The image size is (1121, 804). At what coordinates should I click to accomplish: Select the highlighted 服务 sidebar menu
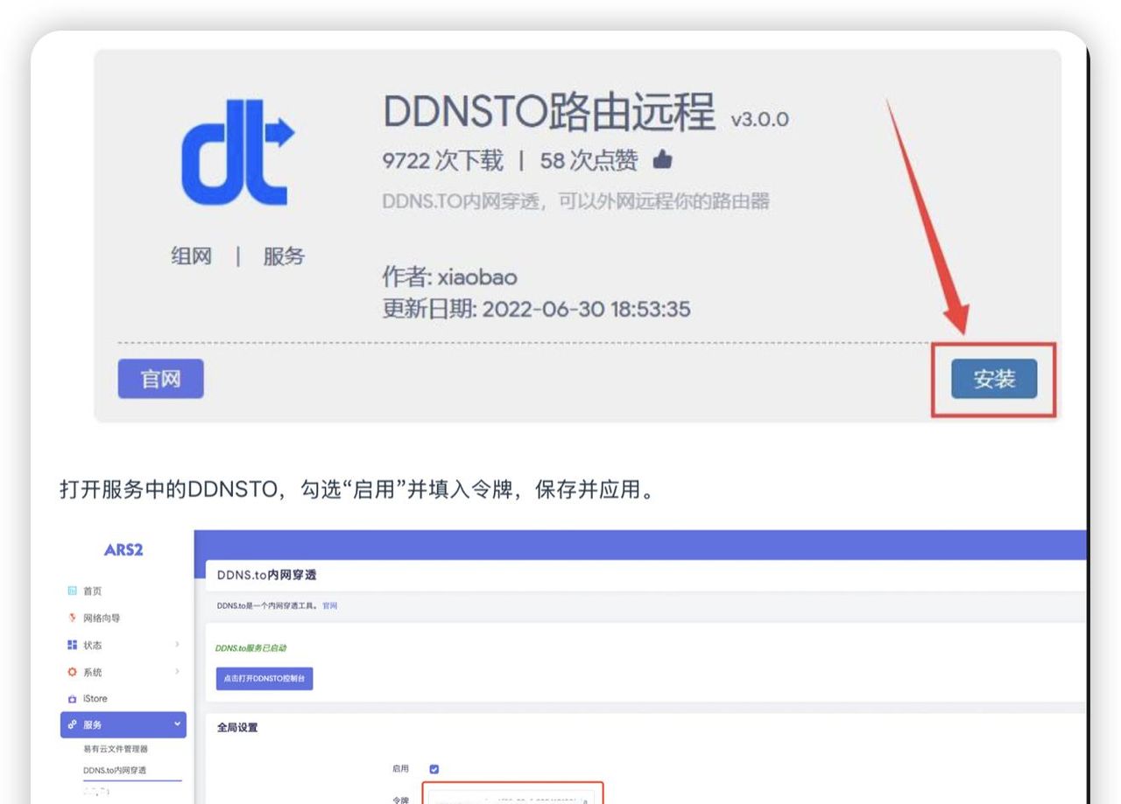point(123,724)
